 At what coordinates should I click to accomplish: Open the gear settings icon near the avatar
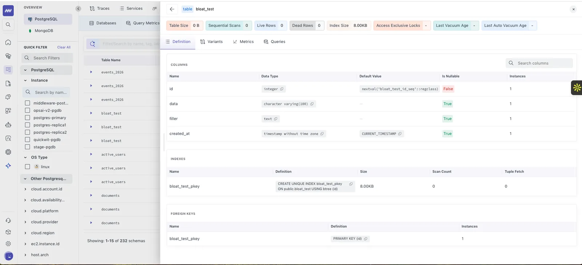pos(8,244)
